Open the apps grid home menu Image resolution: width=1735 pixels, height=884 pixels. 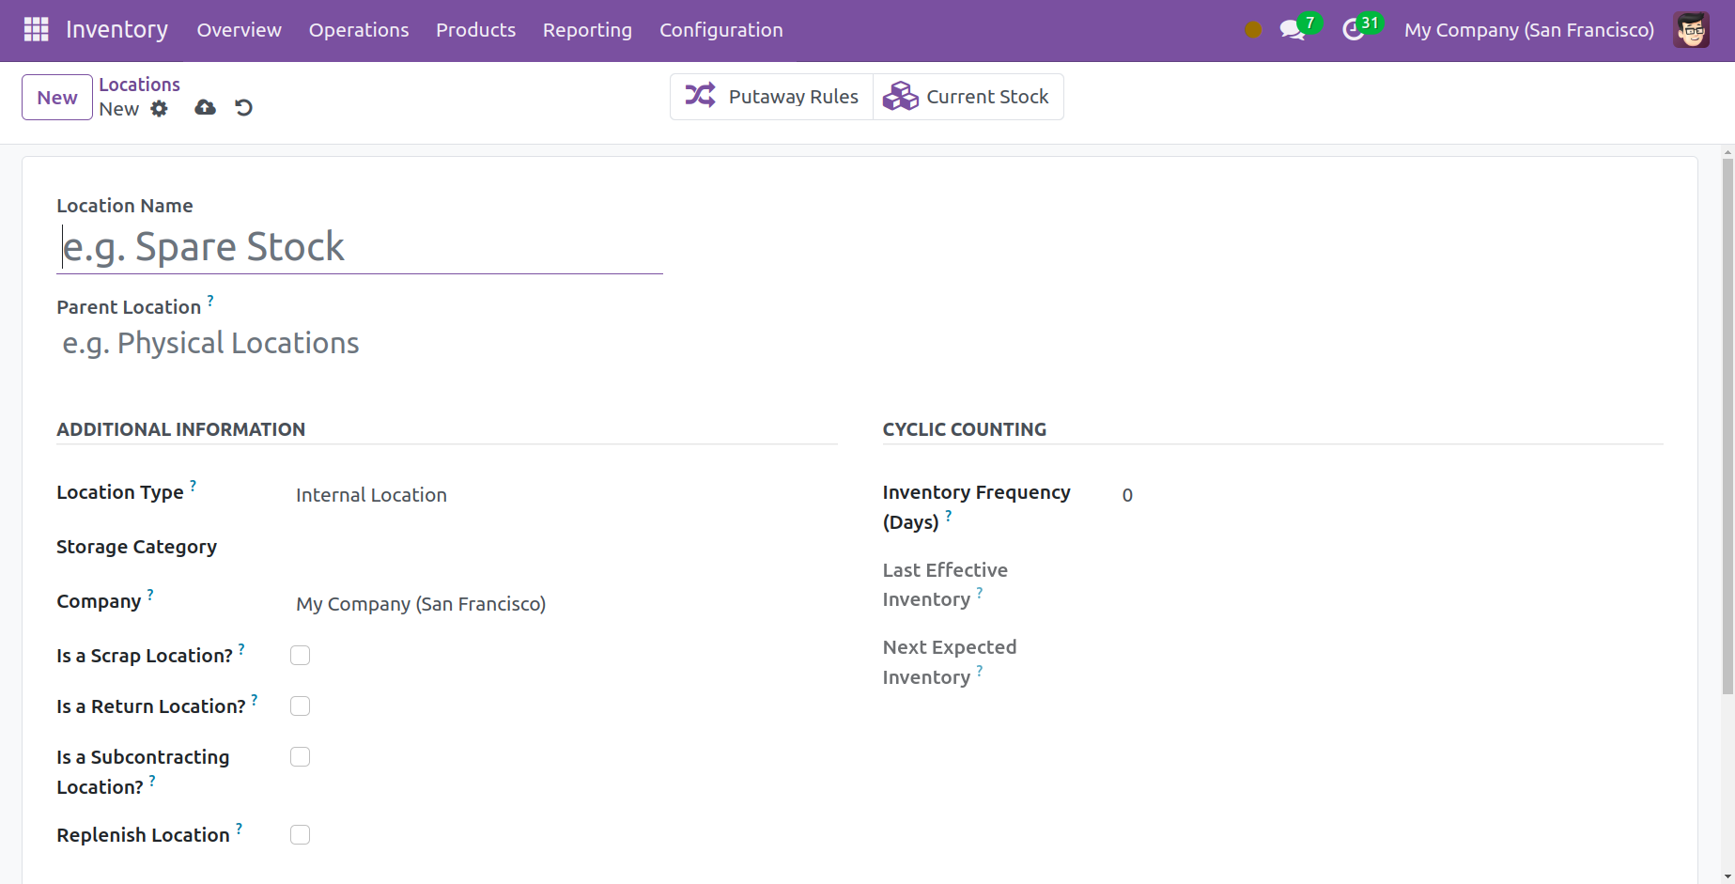36,30
